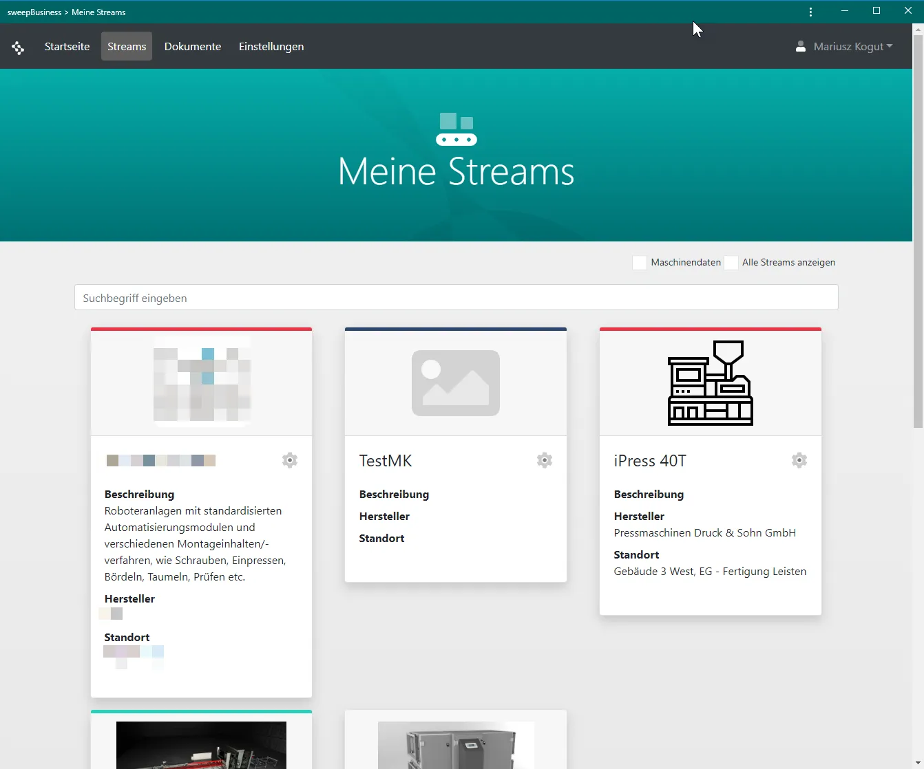Screen dimensions: 924x769
Task: Open the iPress 40T stream card
Action: [x=649, y=460]
